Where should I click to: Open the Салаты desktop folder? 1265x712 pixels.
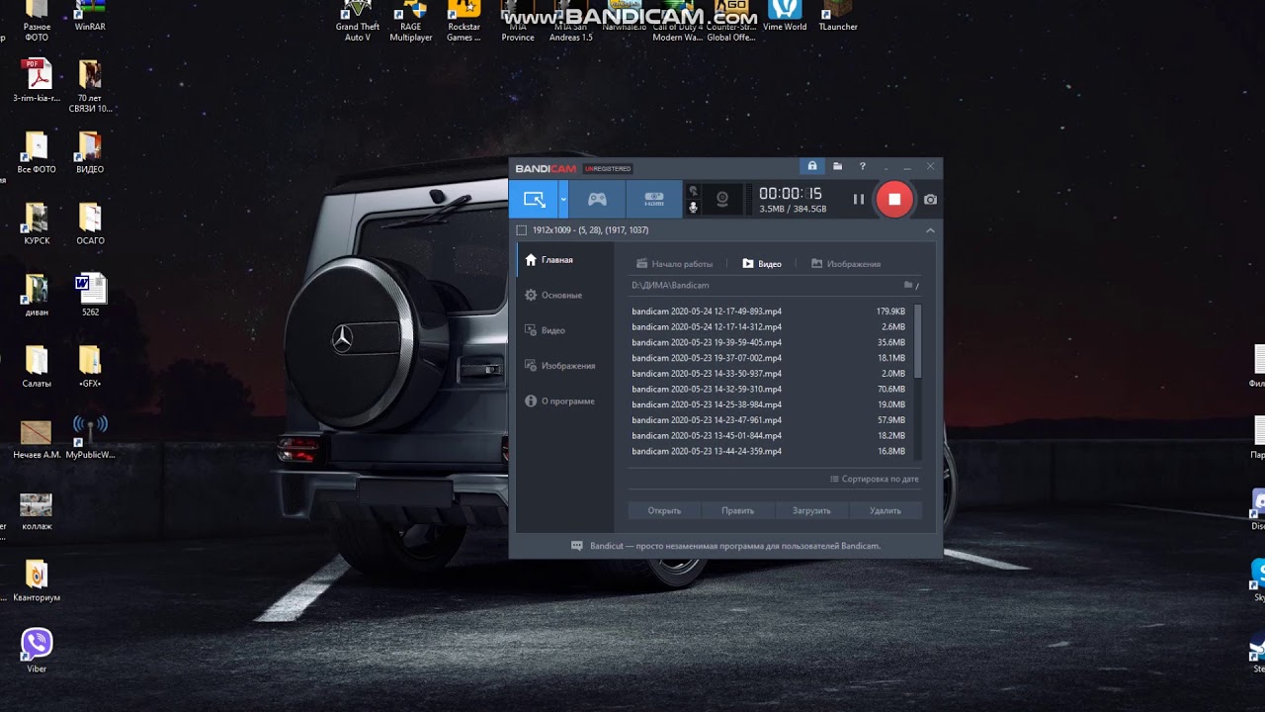coord(37,366)
